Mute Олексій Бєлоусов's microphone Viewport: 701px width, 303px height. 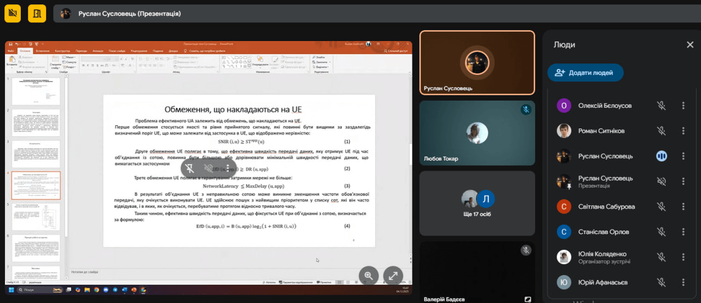(x=662, y=106)
